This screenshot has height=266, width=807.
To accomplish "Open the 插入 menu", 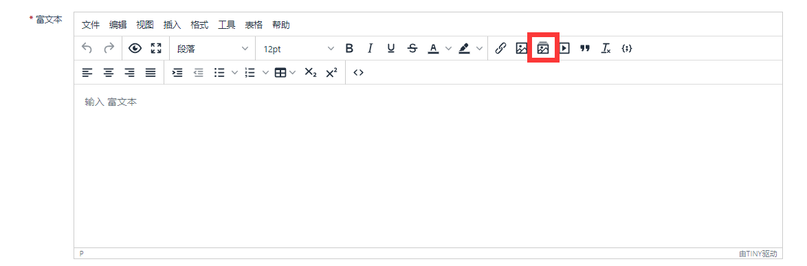I will point(172,25).
